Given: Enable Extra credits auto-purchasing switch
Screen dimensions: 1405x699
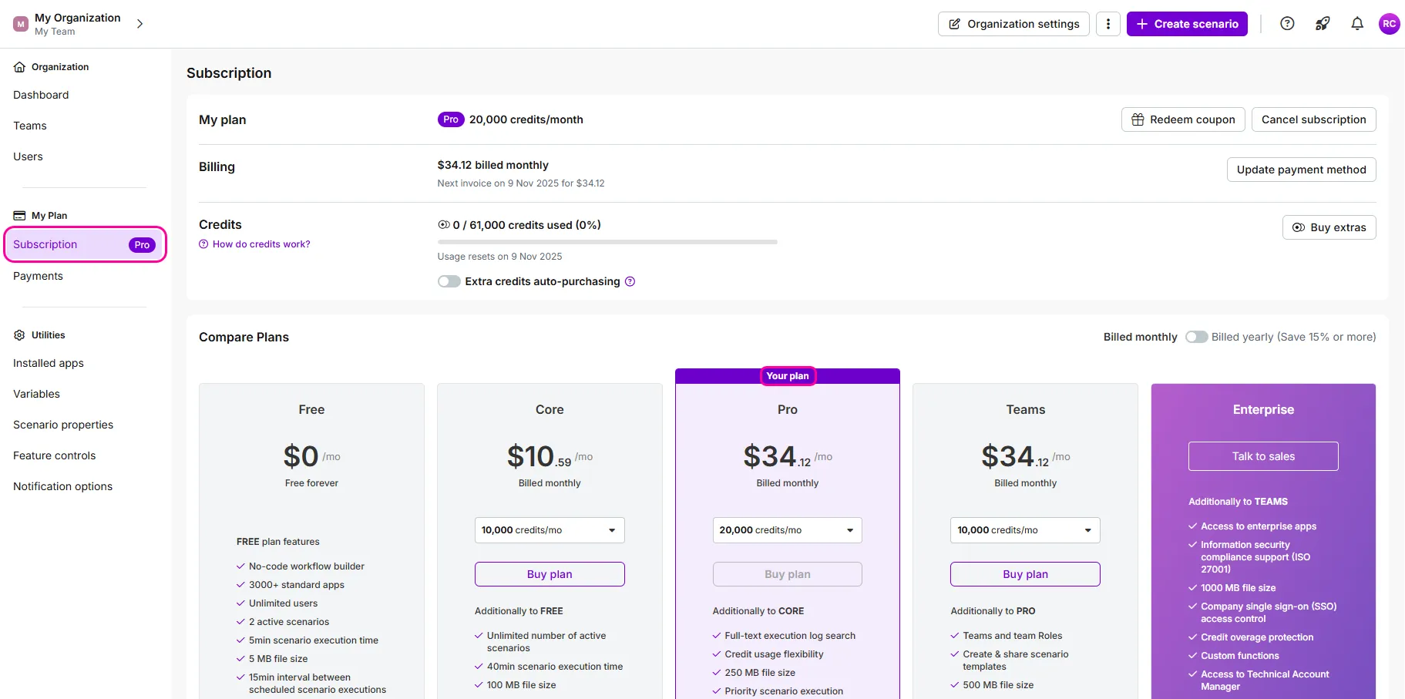Looking at the screenshot, I should coord(449,281).
